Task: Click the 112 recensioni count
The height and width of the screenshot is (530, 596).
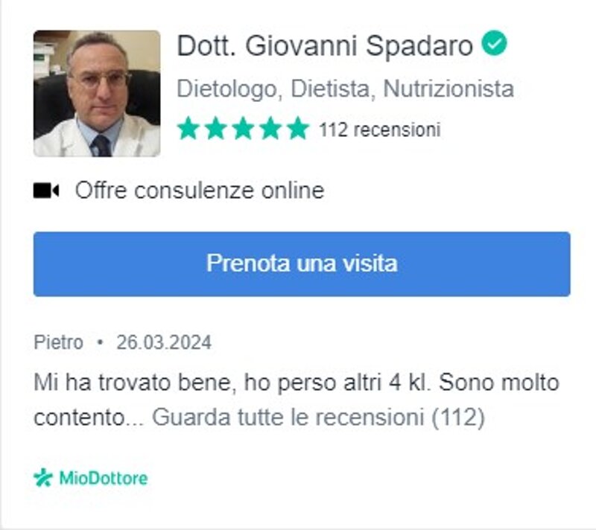Action: pos(380,130)
